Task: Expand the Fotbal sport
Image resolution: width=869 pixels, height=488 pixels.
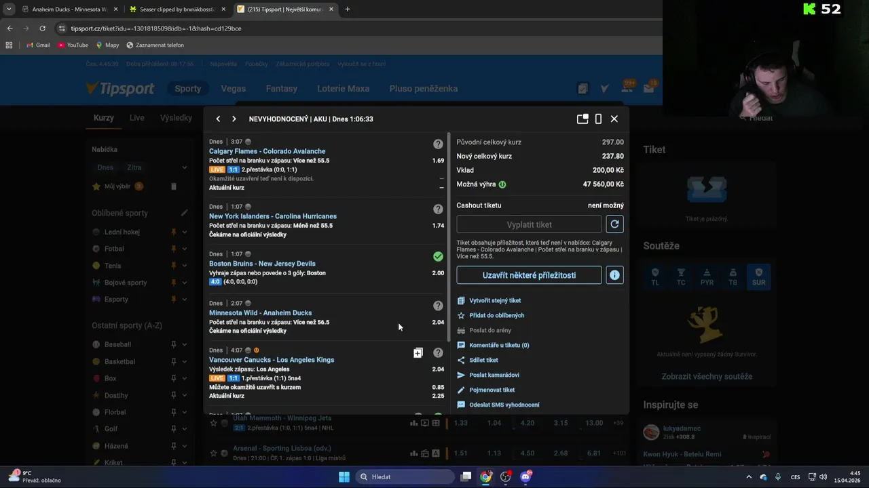Action: pos(184,249)
